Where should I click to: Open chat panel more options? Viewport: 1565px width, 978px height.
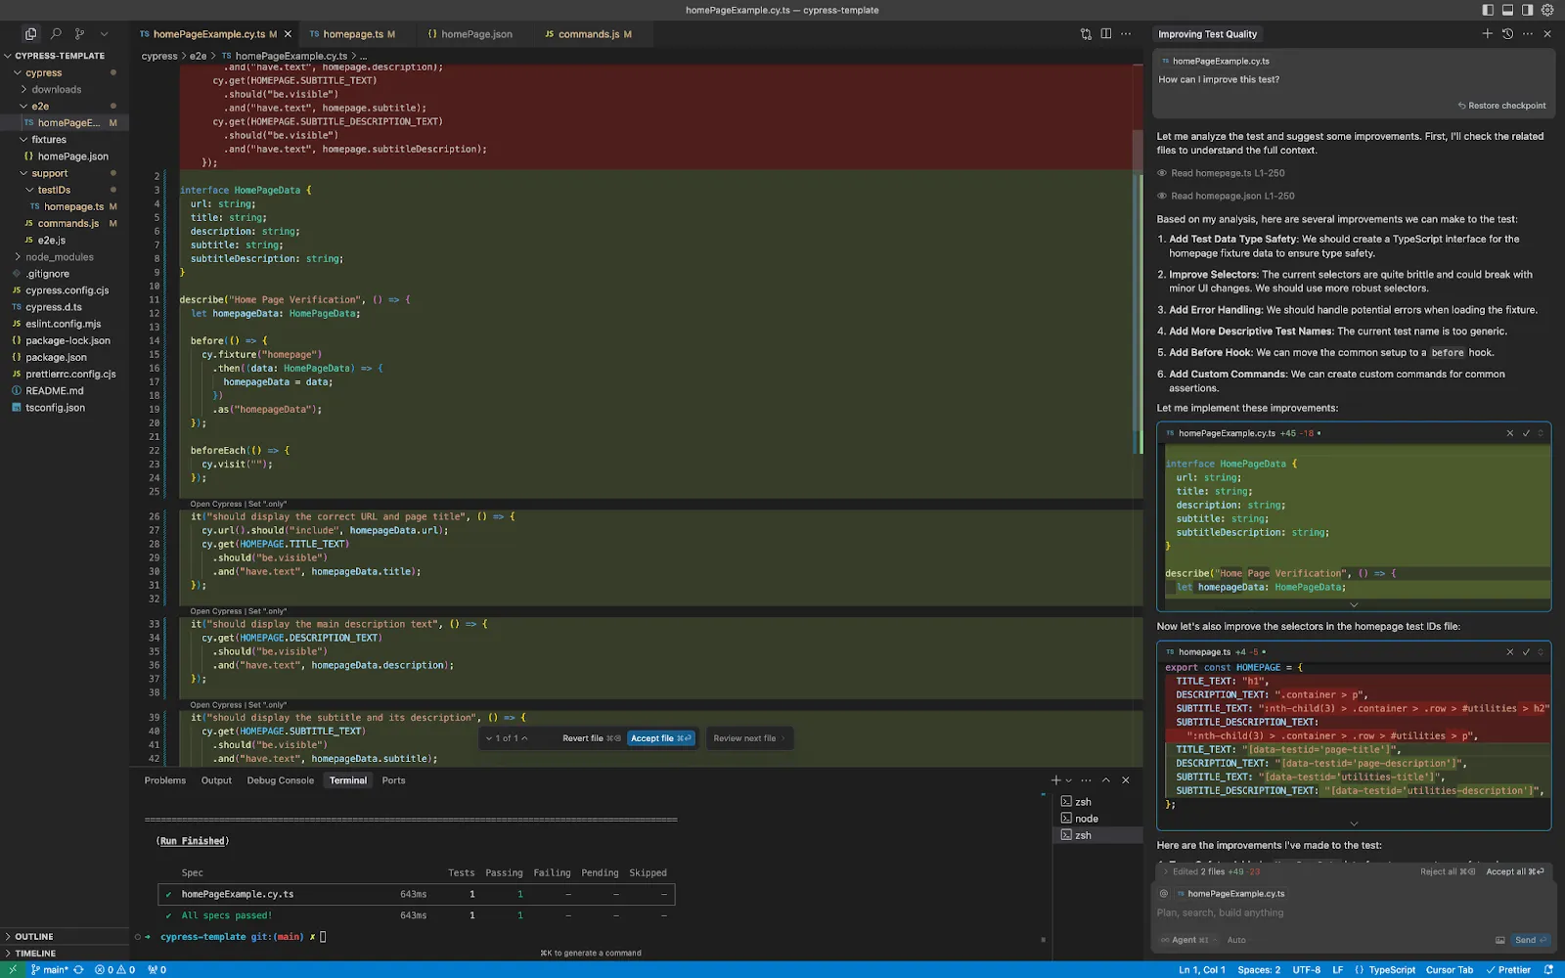point(1528,33)
